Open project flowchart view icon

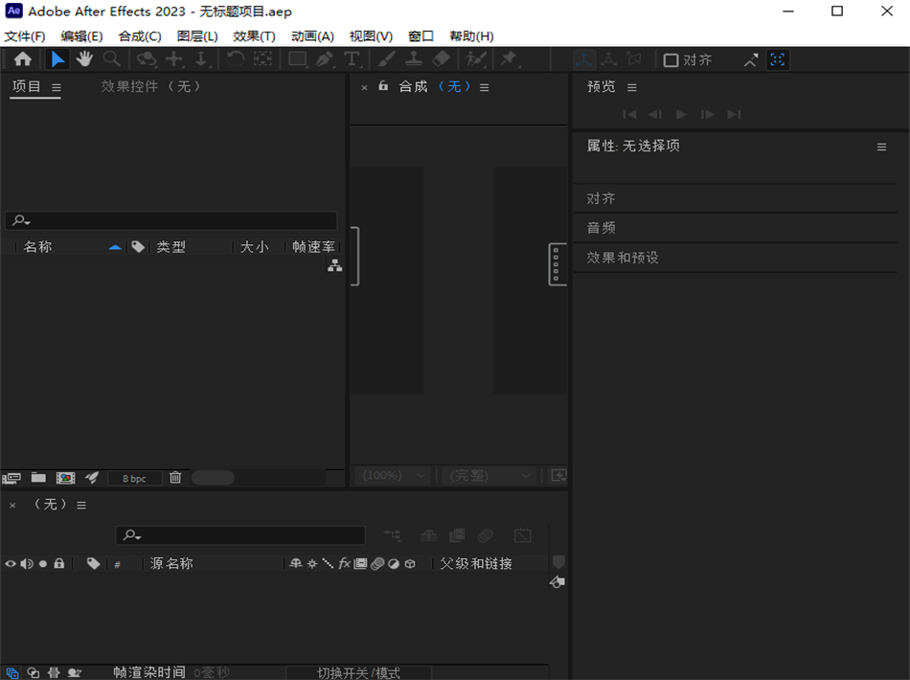pyautogui.click(x=335, y=265)
